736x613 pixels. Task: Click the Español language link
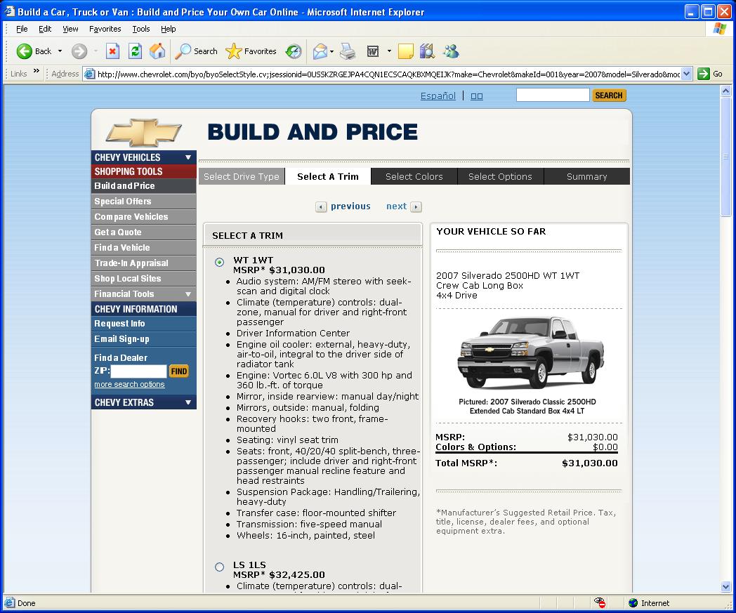click(438, 95)
